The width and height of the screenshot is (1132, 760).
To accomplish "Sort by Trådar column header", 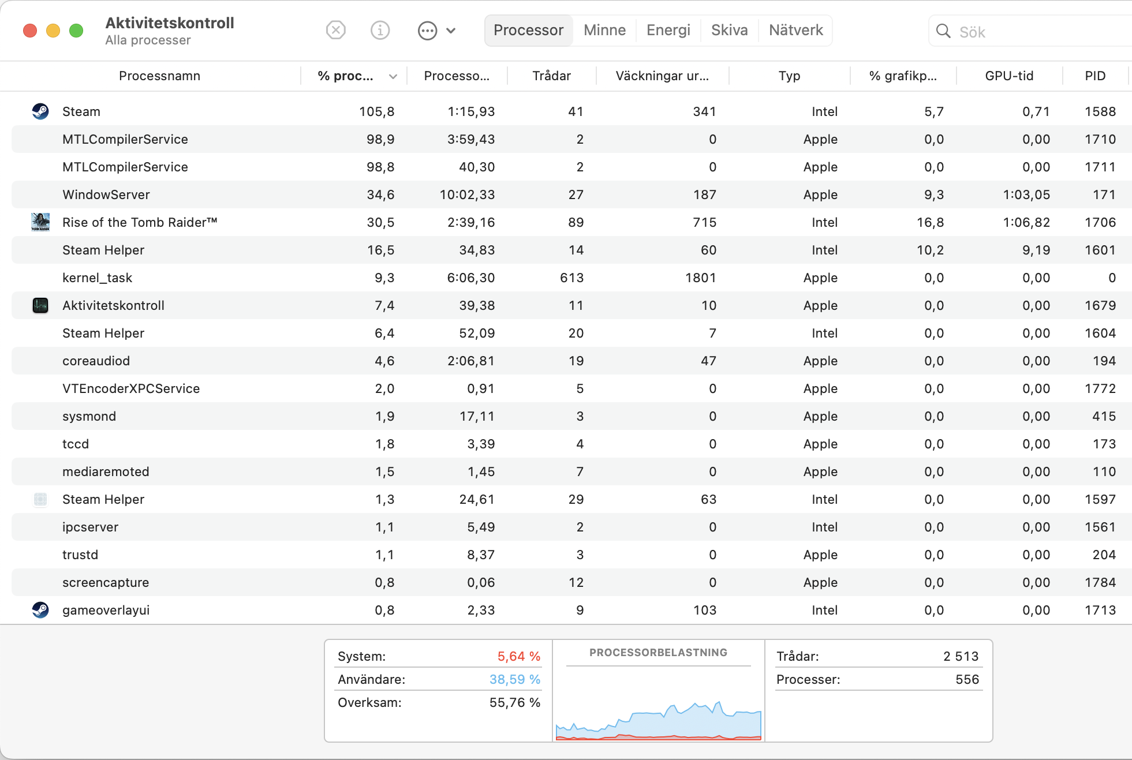I will pos(551,76).
